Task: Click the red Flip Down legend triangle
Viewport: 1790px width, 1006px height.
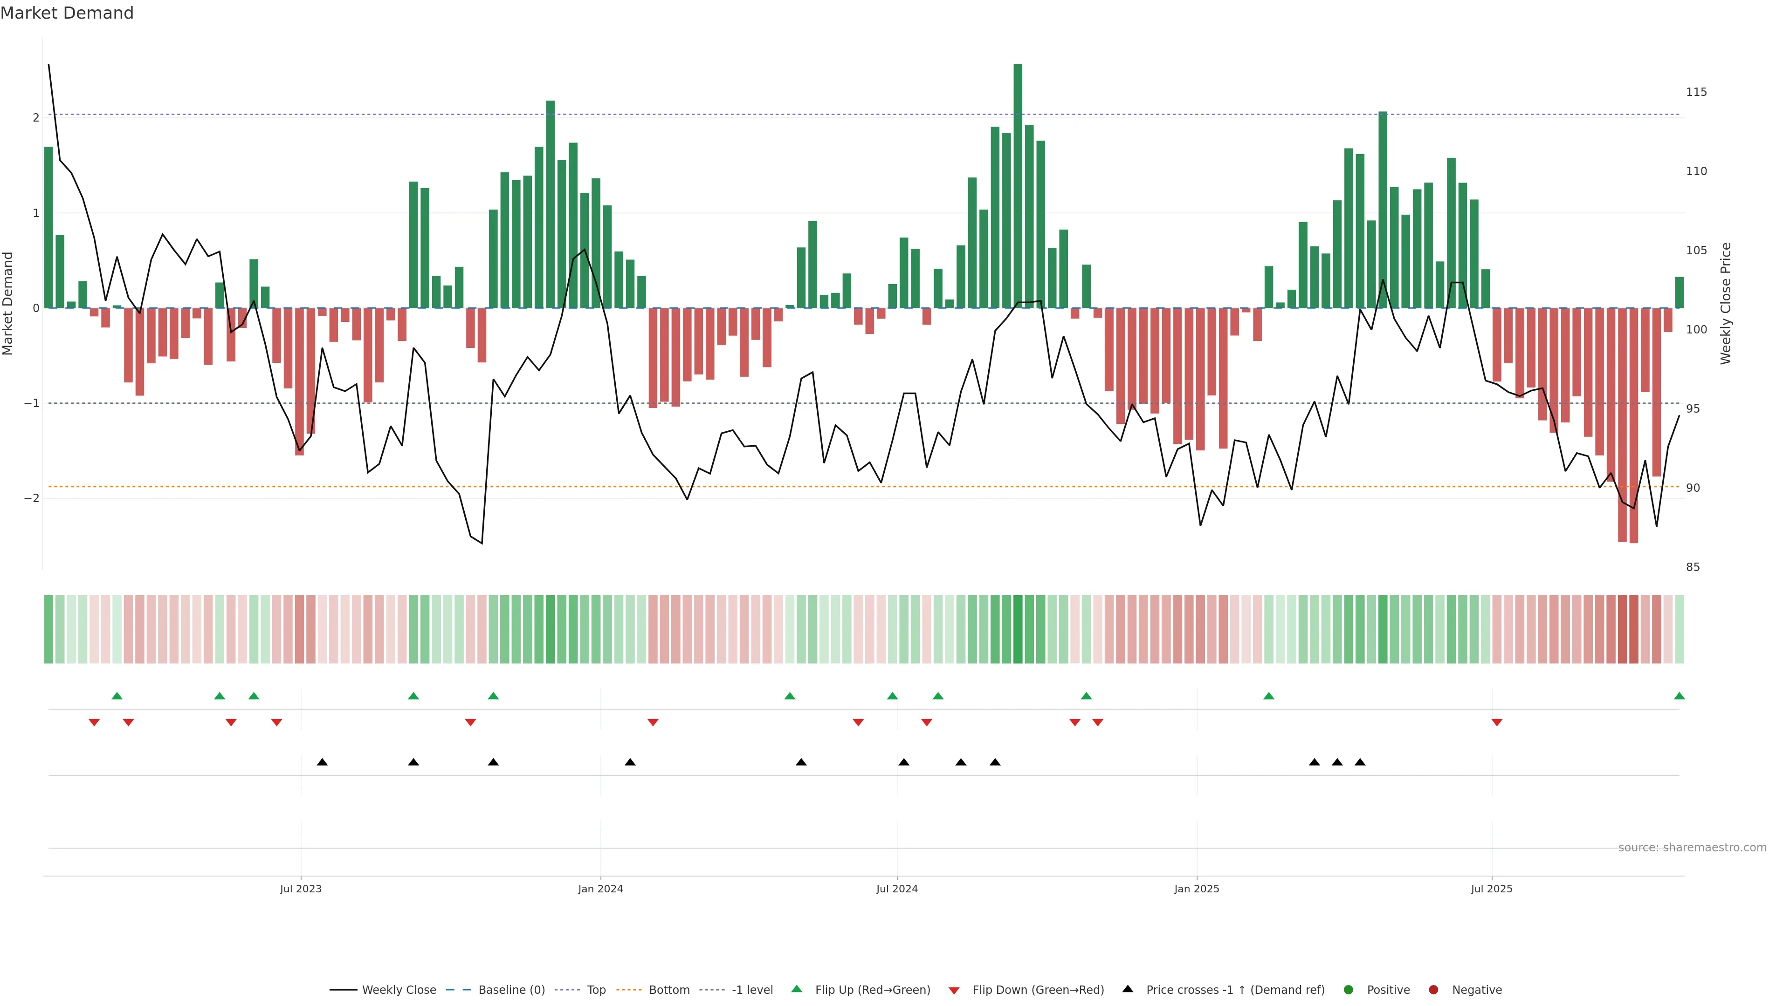Action: (953, 990)
